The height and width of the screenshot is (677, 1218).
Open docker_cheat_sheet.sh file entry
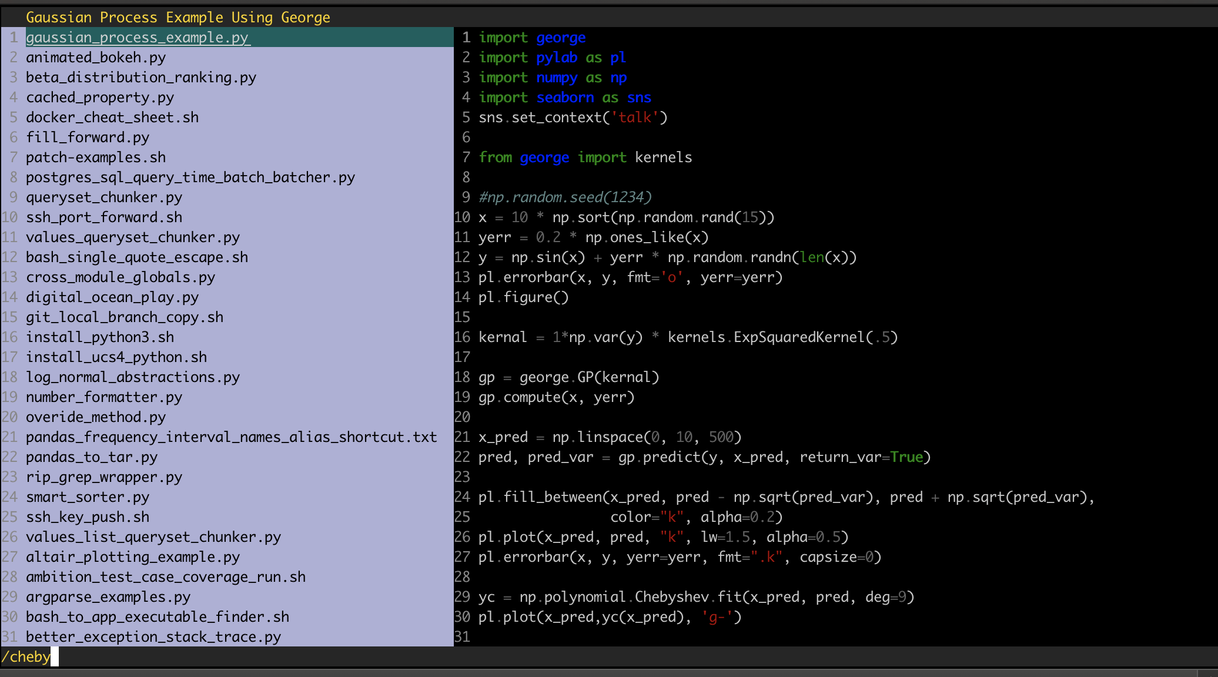pyautogui.click(x=112, y=118)
